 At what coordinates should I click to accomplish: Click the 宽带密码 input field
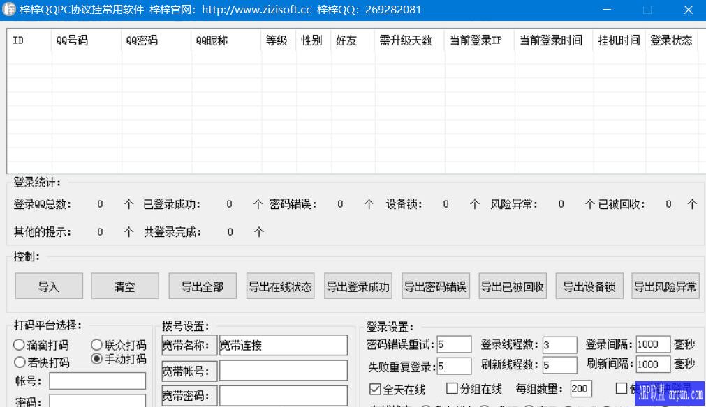click(284, 396)
